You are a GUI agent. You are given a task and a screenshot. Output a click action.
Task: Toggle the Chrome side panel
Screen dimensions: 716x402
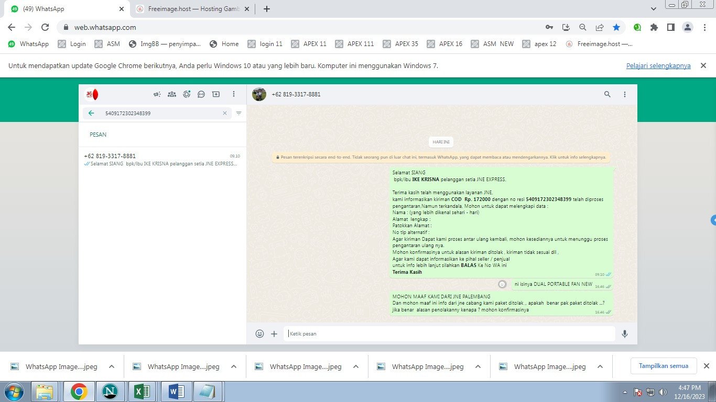point(671,27)
